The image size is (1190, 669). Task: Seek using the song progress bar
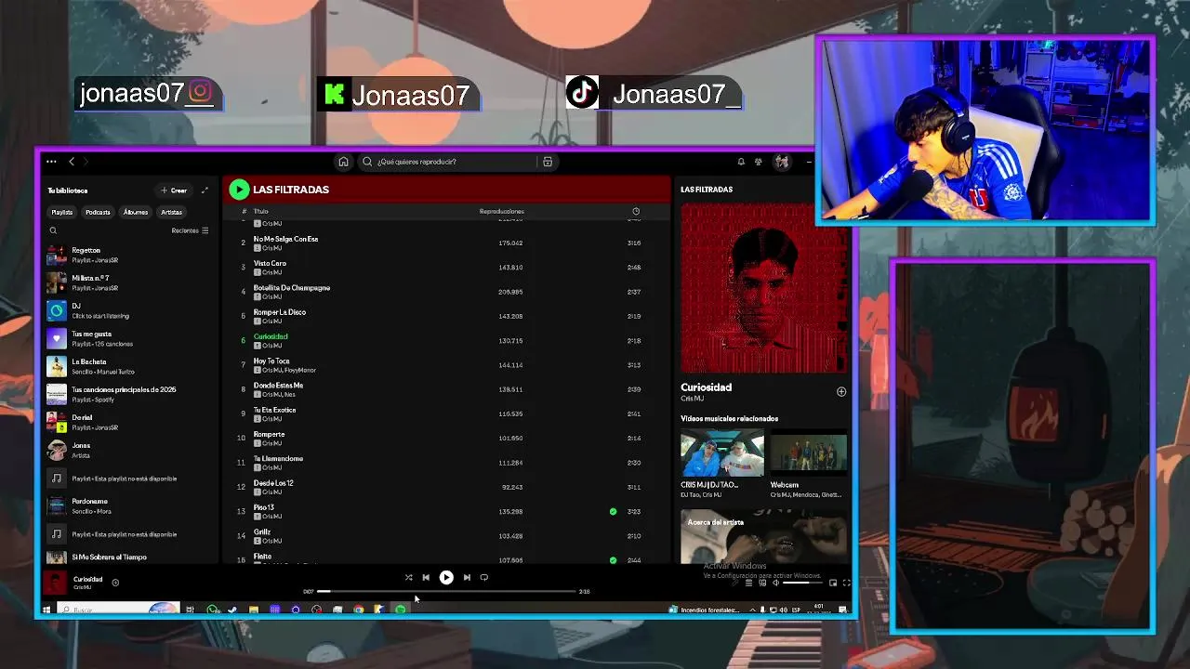(446, 591)
